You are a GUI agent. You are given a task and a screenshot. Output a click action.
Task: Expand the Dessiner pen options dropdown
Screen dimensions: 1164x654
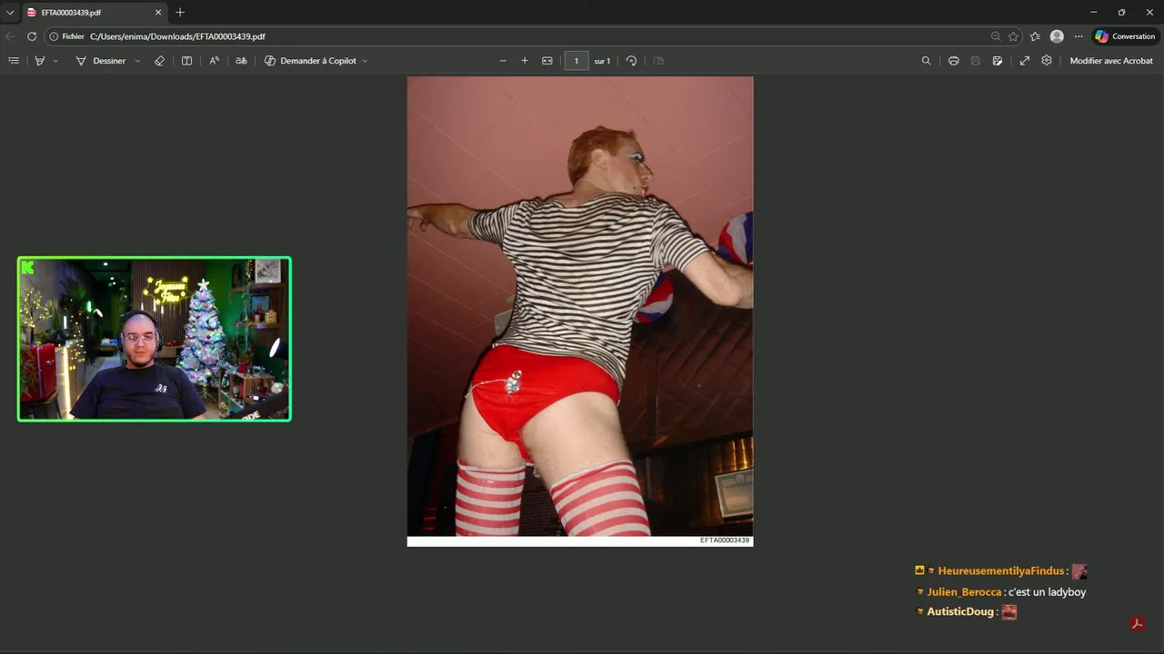137,61
